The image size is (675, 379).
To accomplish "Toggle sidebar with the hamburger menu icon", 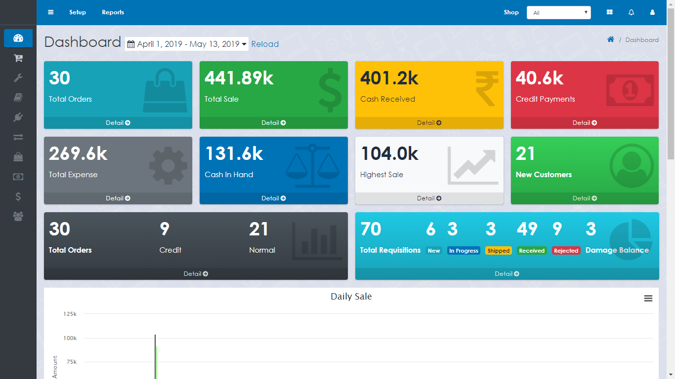I will pyautogui.click(x=50, y=12).
